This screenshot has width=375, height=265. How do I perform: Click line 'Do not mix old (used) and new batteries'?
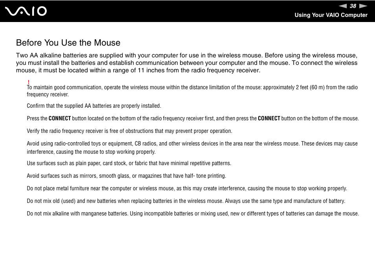186,201
